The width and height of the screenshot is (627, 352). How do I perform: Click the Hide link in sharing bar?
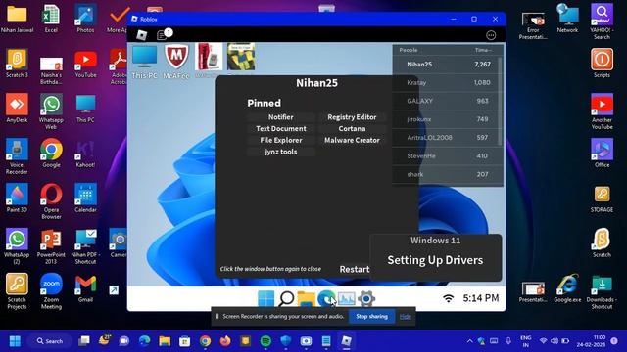[x=405, y=317]
